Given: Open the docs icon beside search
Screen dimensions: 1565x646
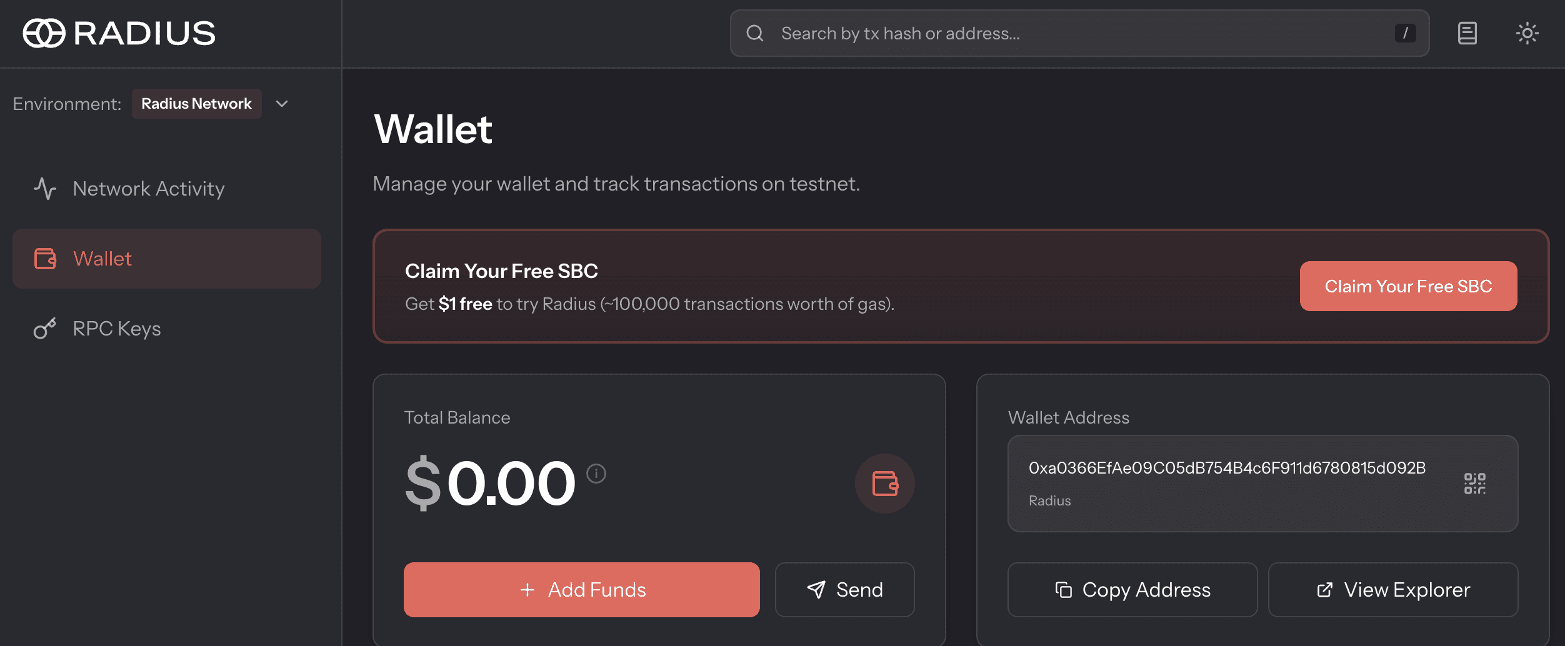Looking at the screenshot, I should [1467, 33].
